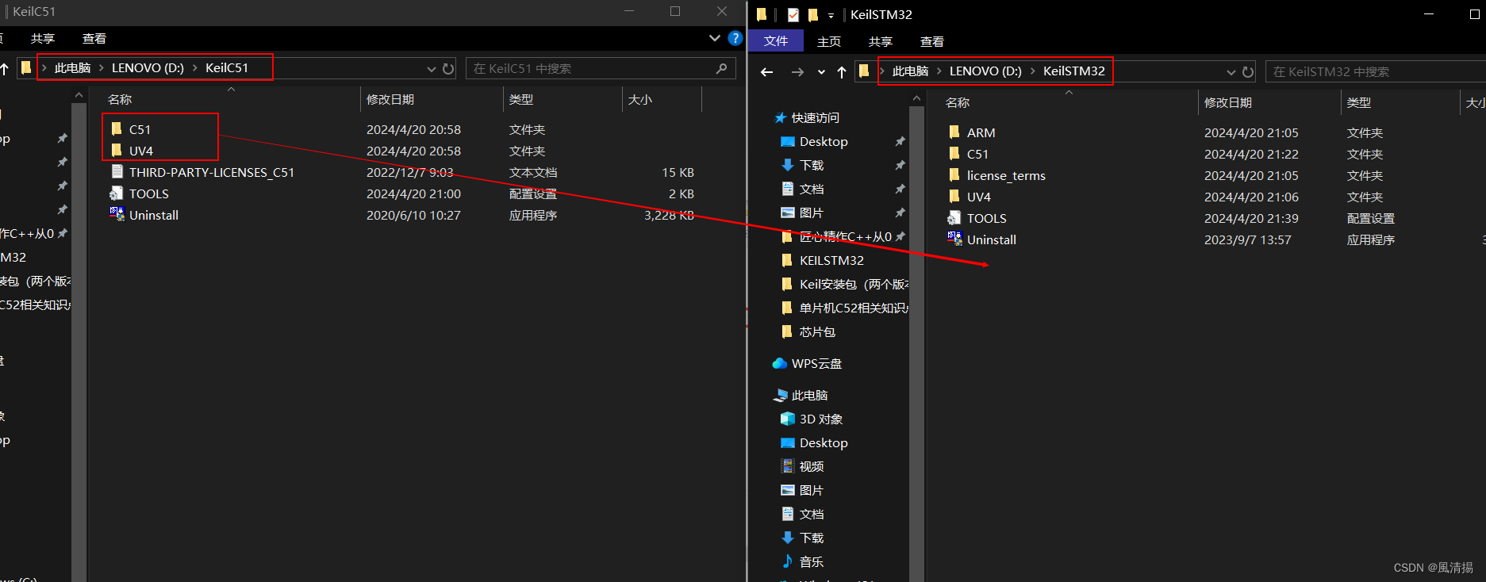This screenshot has width=1486, height=582.
Task: Click the help icon in the KeilC51 window
Action: (x=735, y=38)
